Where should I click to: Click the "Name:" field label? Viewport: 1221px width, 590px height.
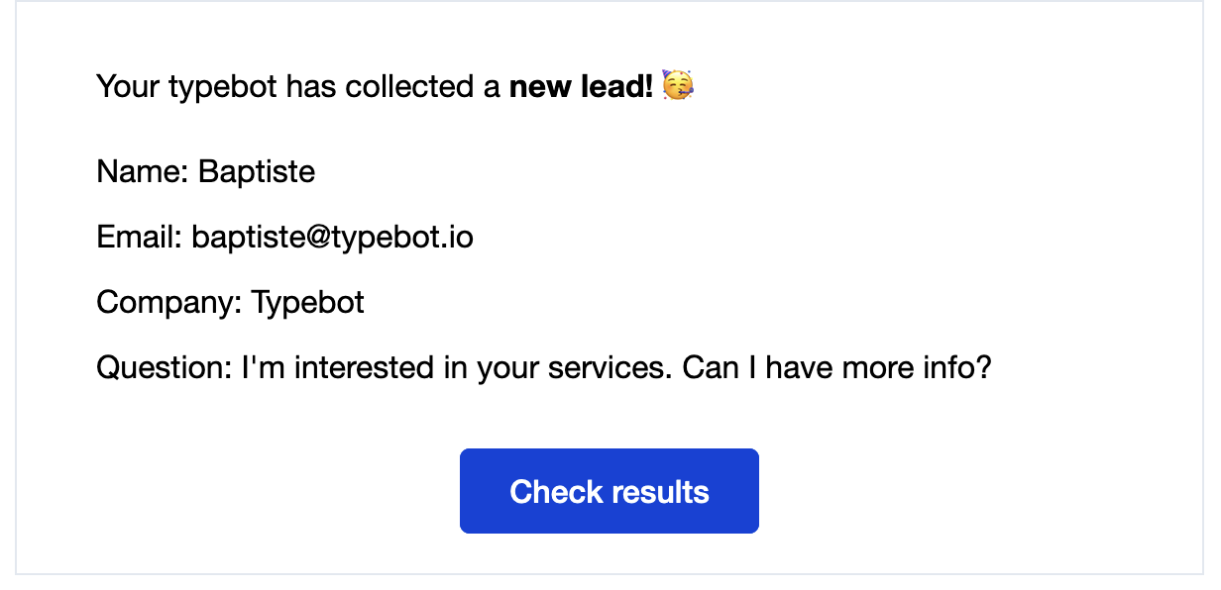[143, 172]
